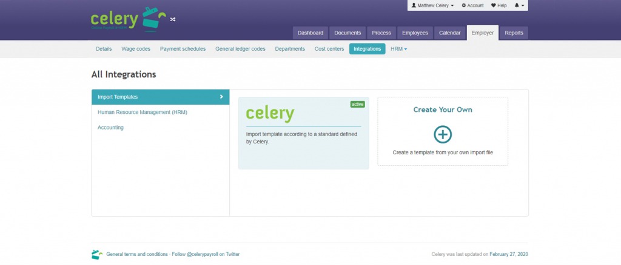Click the shuffle switch icon beside logo
Viewport: 621px width, 265px height.
[x=173, y=19]
